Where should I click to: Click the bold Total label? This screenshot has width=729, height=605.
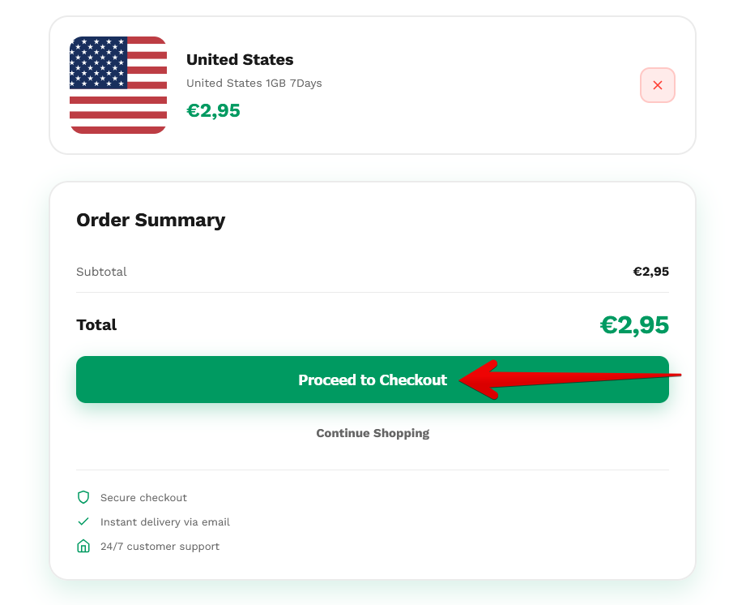[96, 325]
